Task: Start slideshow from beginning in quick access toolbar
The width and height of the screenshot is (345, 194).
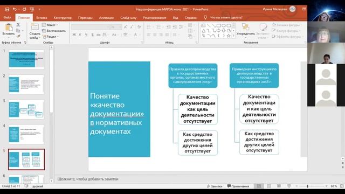Action: pyautogui.click(x=32, y=9)
